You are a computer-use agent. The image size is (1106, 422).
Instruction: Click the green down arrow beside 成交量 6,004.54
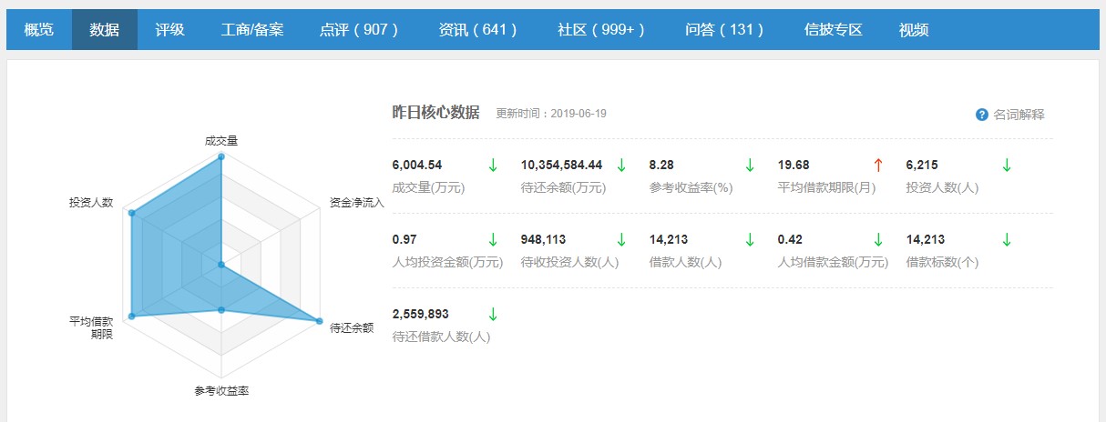(x=493, y=165)
